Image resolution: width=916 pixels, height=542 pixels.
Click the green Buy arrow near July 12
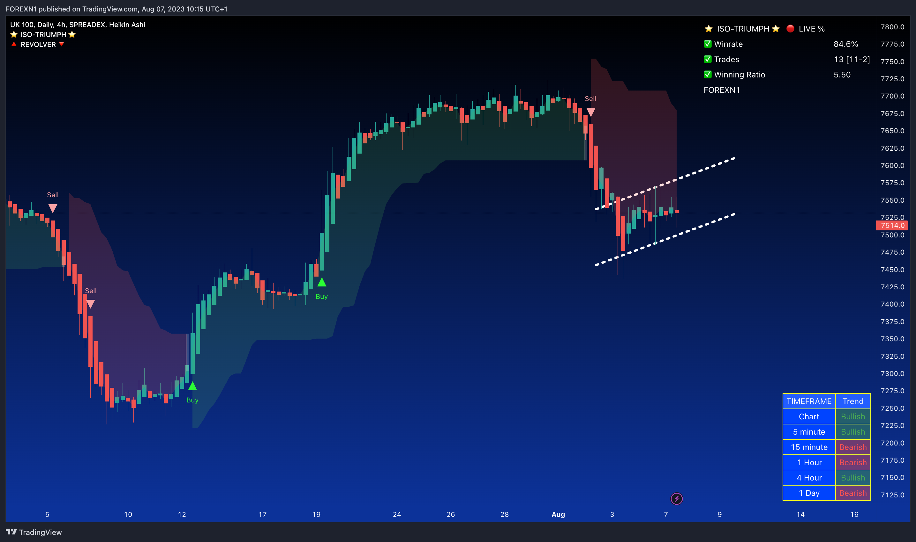coord(192,386)
